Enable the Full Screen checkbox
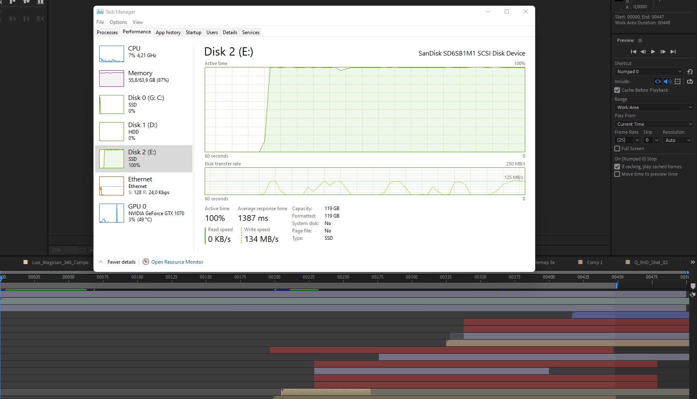The image size is (697, 399). point(617,148)
